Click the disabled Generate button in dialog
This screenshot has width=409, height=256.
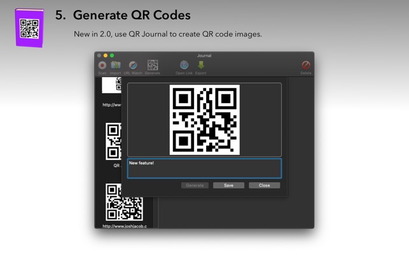195,185
